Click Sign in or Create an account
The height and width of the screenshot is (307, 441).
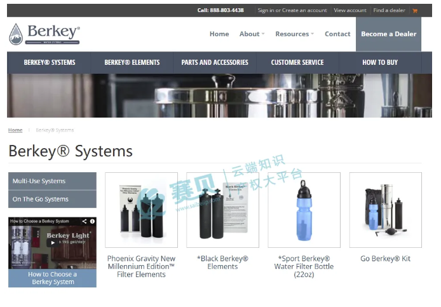pyautogui.click(x=292, y=10)
